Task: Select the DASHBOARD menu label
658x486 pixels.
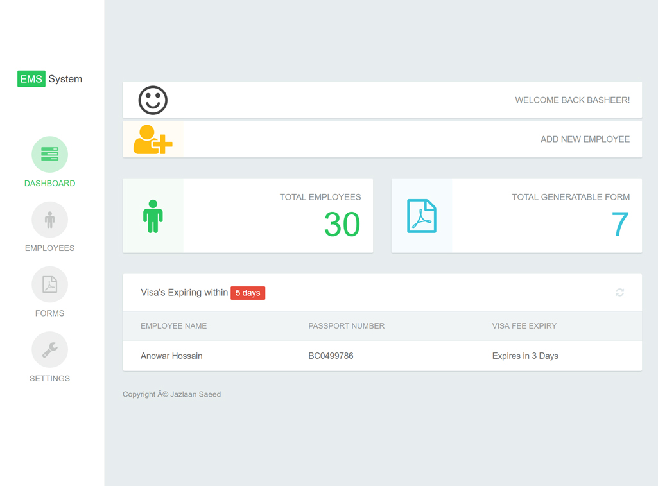Action: coord(49,184)
